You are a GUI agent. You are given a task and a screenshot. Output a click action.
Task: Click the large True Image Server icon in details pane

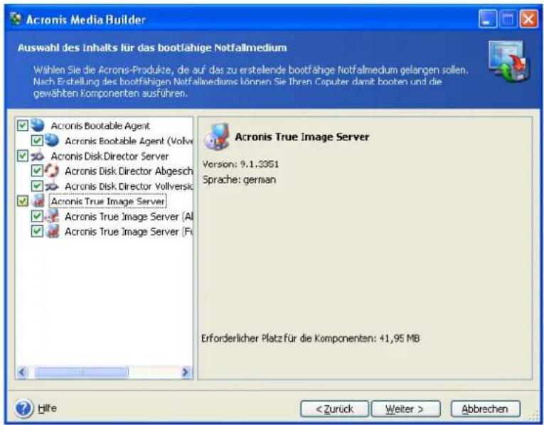click(216, 136)
